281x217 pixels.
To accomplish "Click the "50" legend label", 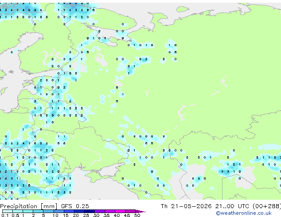I will tap(137, 215).
